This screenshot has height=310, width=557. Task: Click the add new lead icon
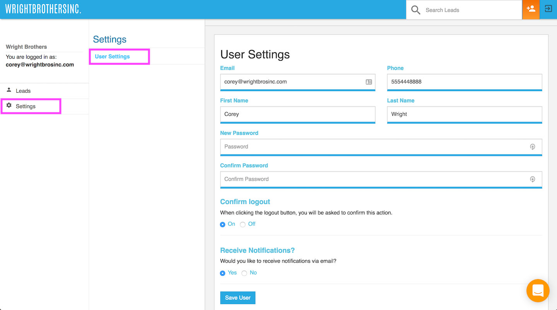coord(531,9)
